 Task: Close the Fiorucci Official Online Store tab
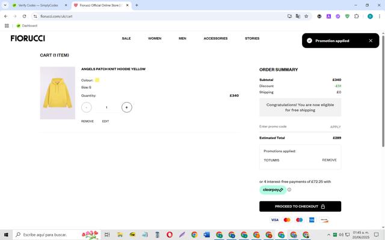click(128, 5)
